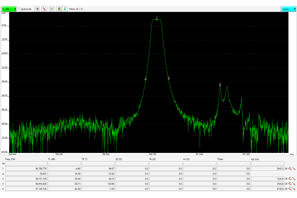Select marker 4 on the spurious peak
Viewport: 297px width, 198px height.
coord(220,84)
